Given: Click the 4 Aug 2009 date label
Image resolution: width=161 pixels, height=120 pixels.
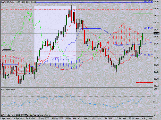Looking at the screenshot, I should point(147,118).
